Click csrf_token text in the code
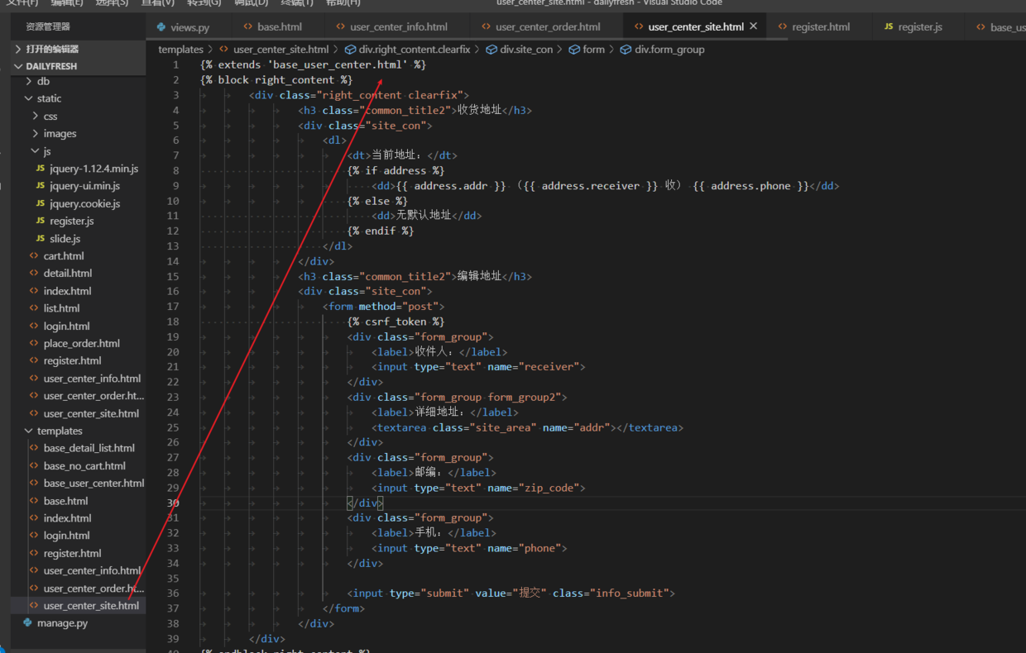The width and height of the screenshot is (1026, 653). click(x=396, y=322)
